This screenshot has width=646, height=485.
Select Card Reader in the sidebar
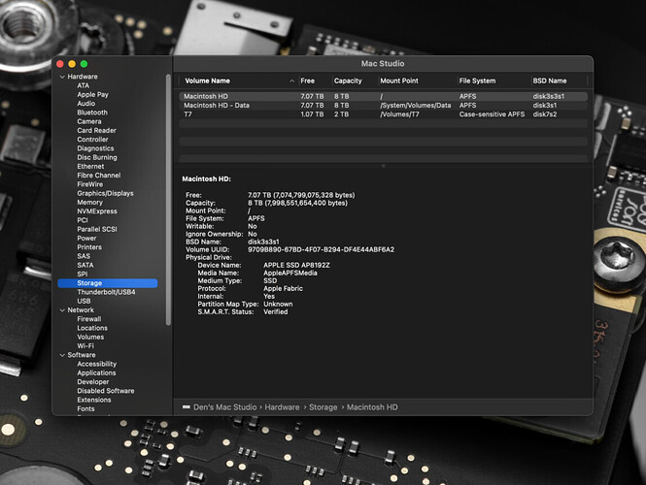pos(96,130)
